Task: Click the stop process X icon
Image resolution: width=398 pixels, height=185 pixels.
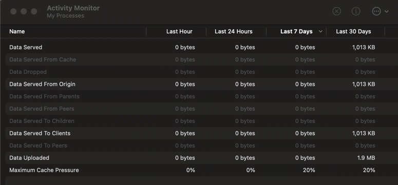Action: click(336, 11)
